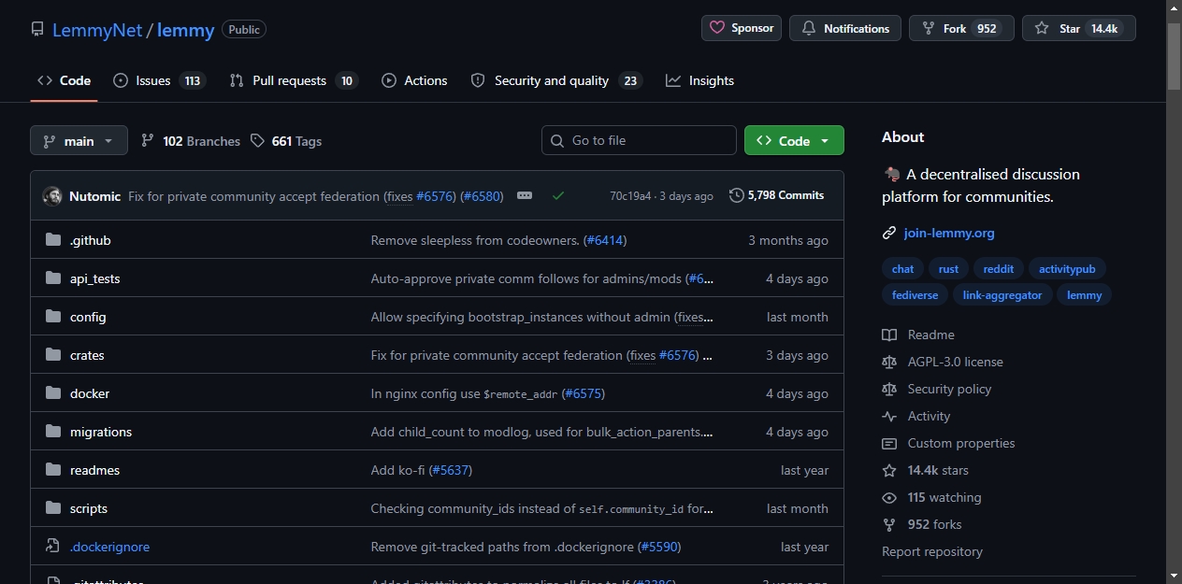
Task: Visit join-lemmy.org website link
Action: click(x=949, y=233)
